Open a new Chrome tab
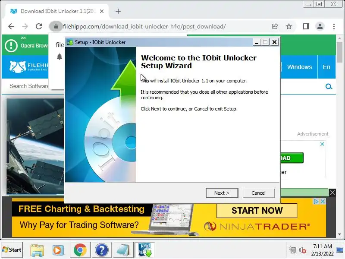 click(x=118, y=11)
